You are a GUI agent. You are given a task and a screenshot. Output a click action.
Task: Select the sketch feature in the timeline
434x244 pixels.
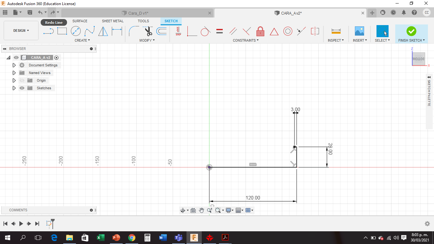[x=49, y=224]
